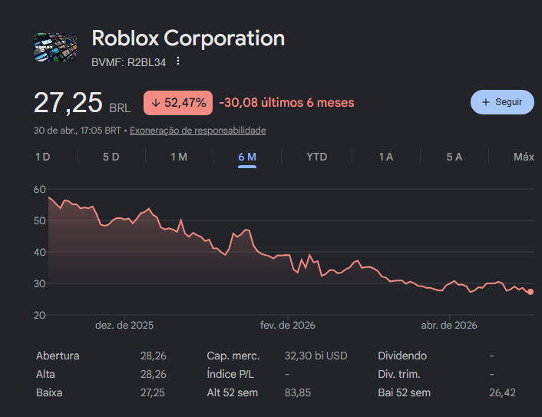Click the plus icon in Seguir button
This screenshot has height=417, width=542.
486,102
